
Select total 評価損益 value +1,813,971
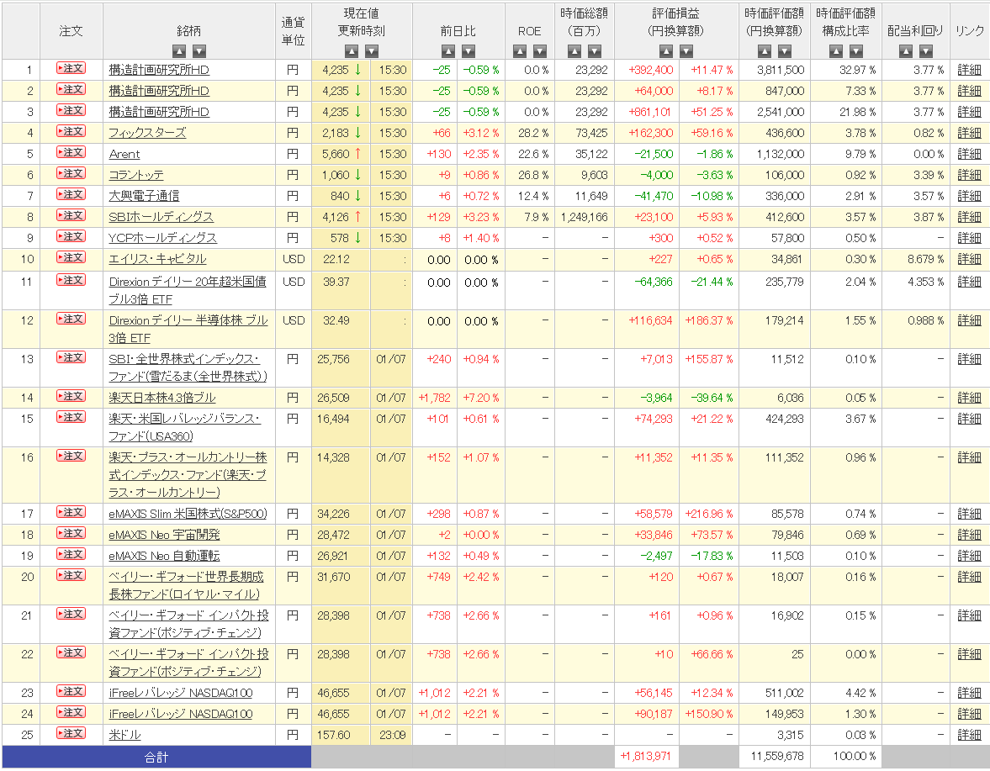pos(647,756)
